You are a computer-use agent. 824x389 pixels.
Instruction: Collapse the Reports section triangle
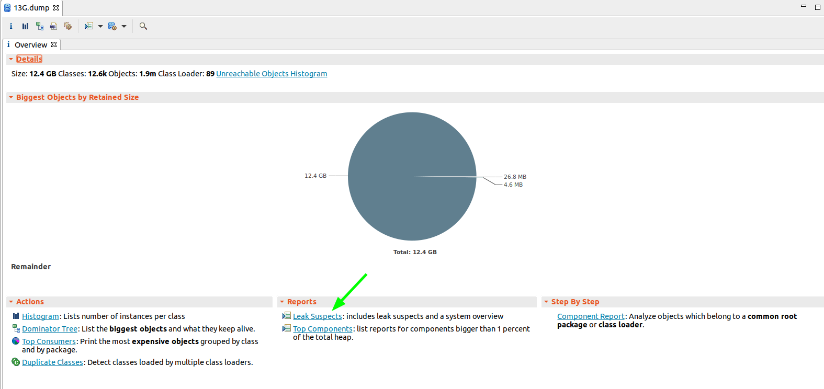pyautogui.click(x=282, y=302)
